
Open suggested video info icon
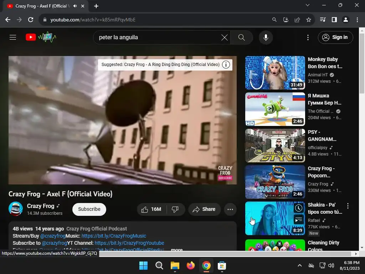point(226,65)
